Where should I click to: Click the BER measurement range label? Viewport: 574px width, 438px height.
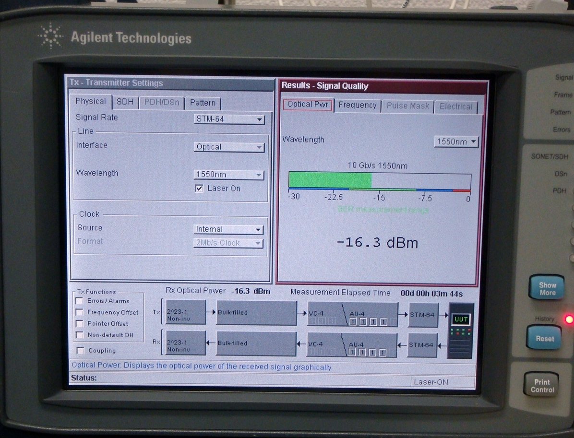coord(383,210)
